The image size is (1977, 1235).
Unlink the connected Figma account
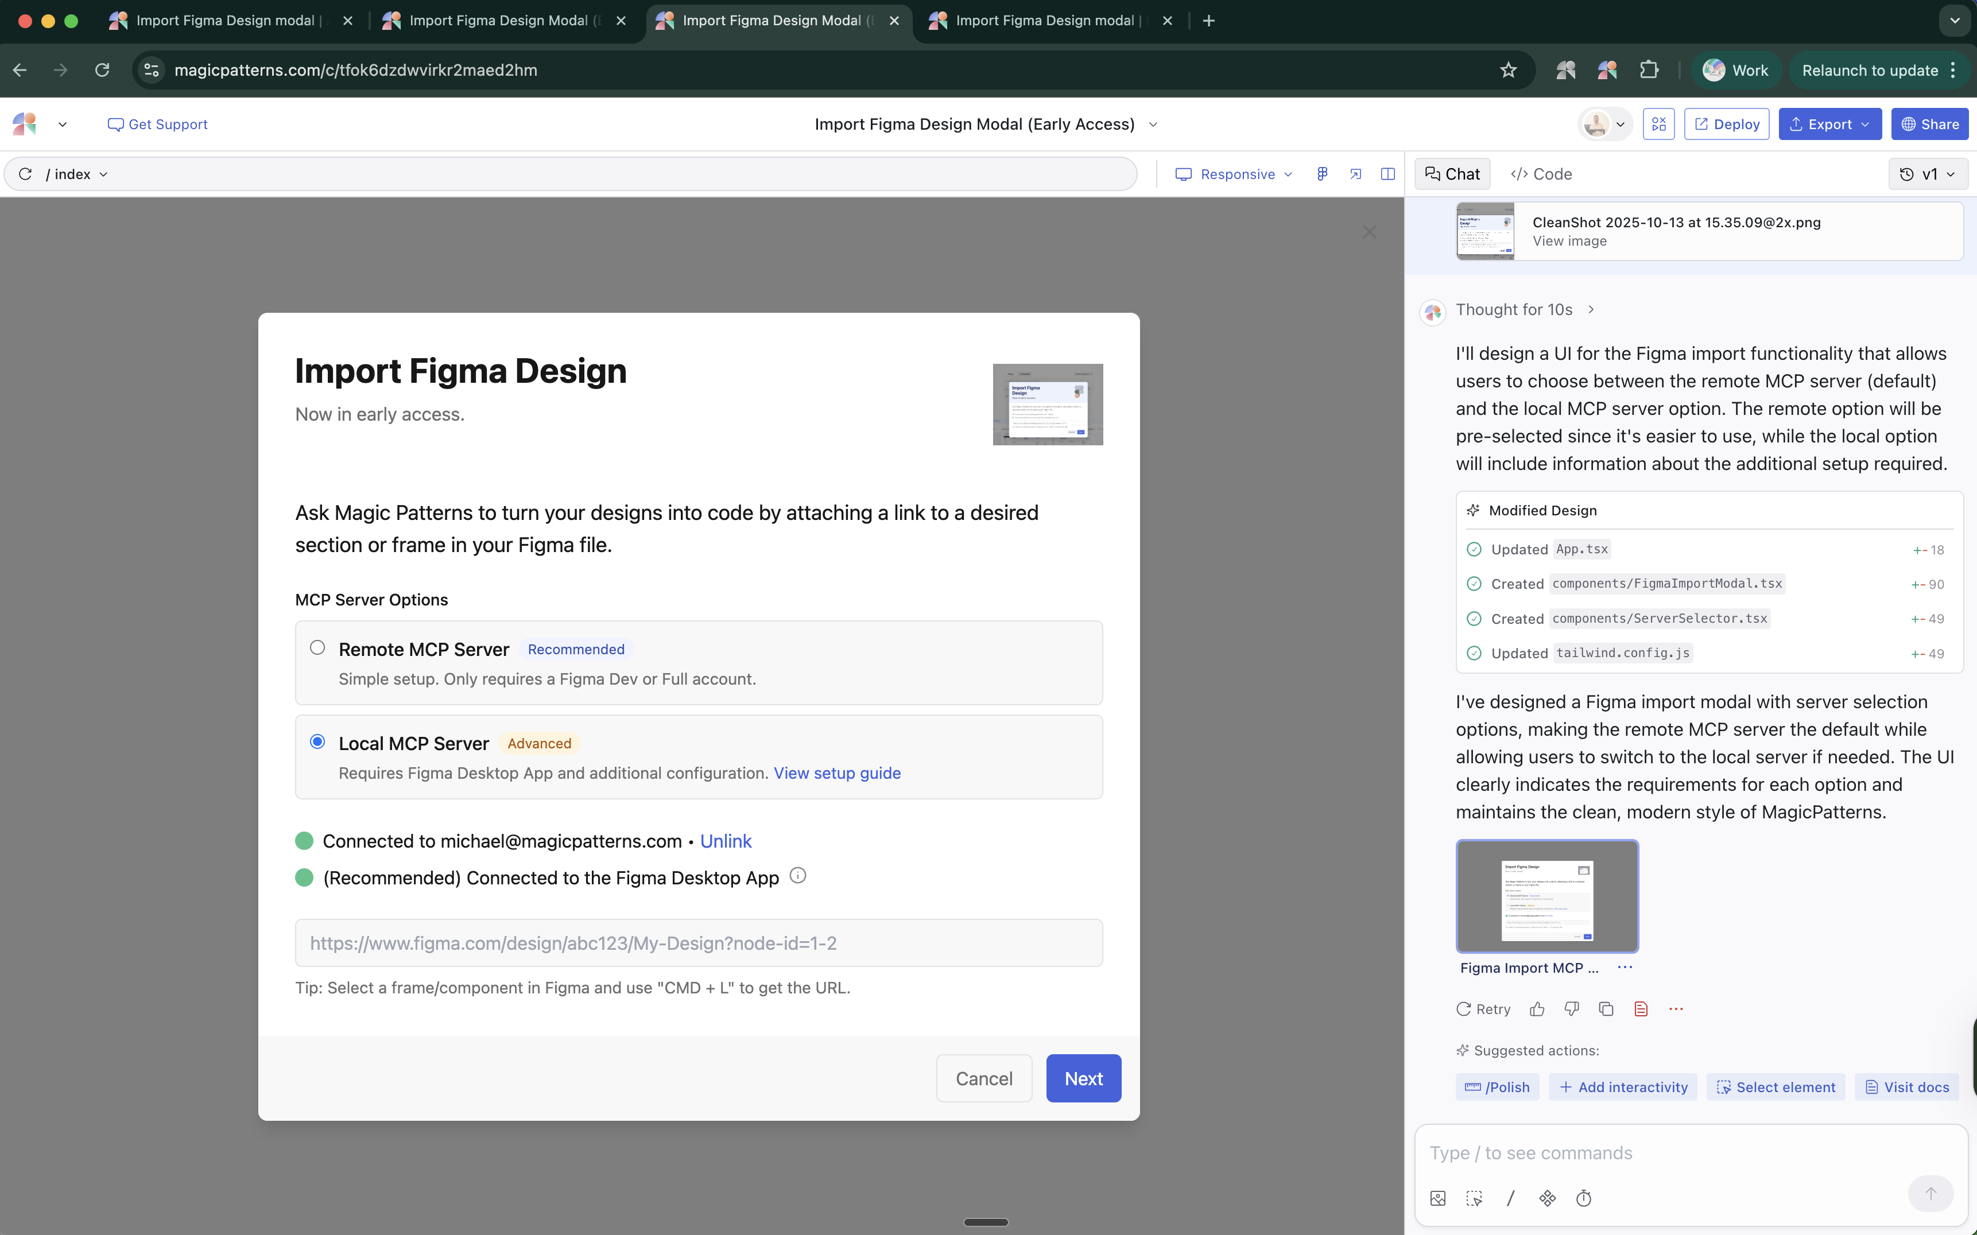coord(726,841)
